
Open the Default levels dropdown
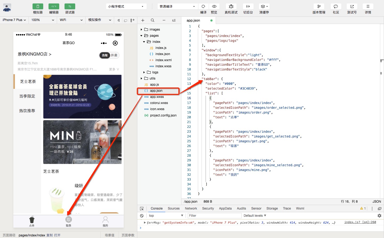pyautogui.click(x=255, y=216)
